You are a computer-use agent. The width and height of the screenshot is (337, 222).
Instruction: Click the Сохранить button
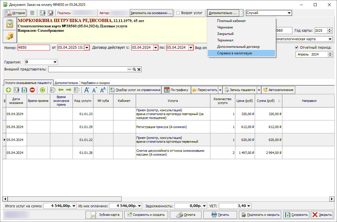pos(296,215)
